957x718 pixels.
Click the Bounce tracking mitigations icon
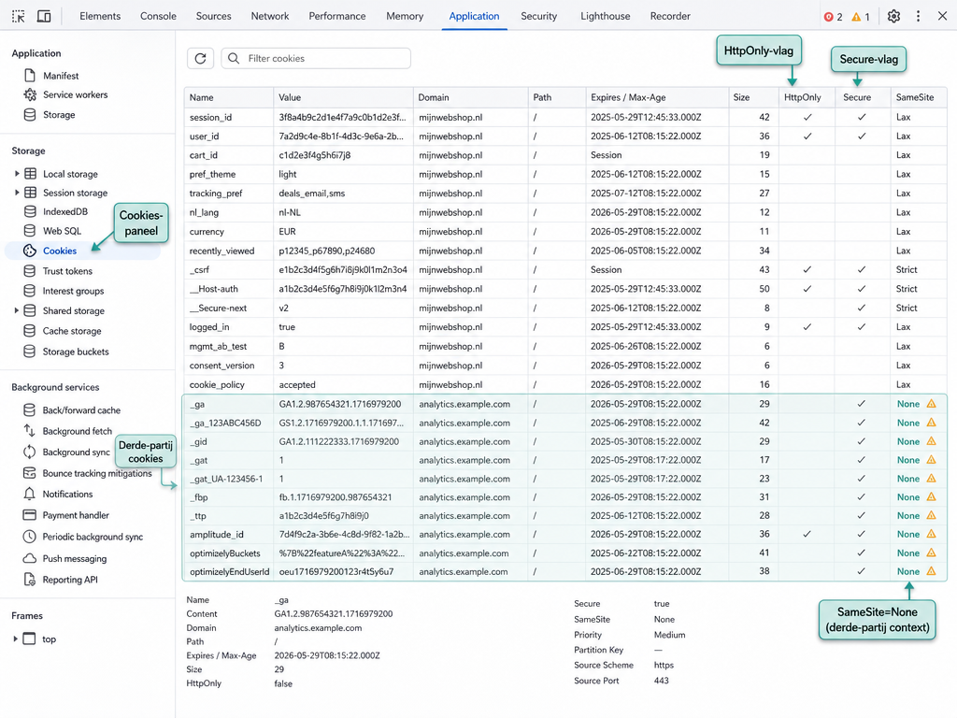29,473
